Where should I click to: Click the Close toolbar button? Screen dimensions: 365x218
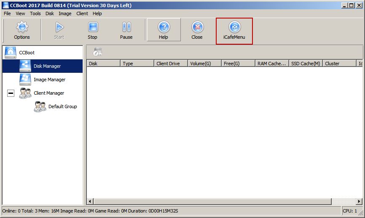[197, 30]
